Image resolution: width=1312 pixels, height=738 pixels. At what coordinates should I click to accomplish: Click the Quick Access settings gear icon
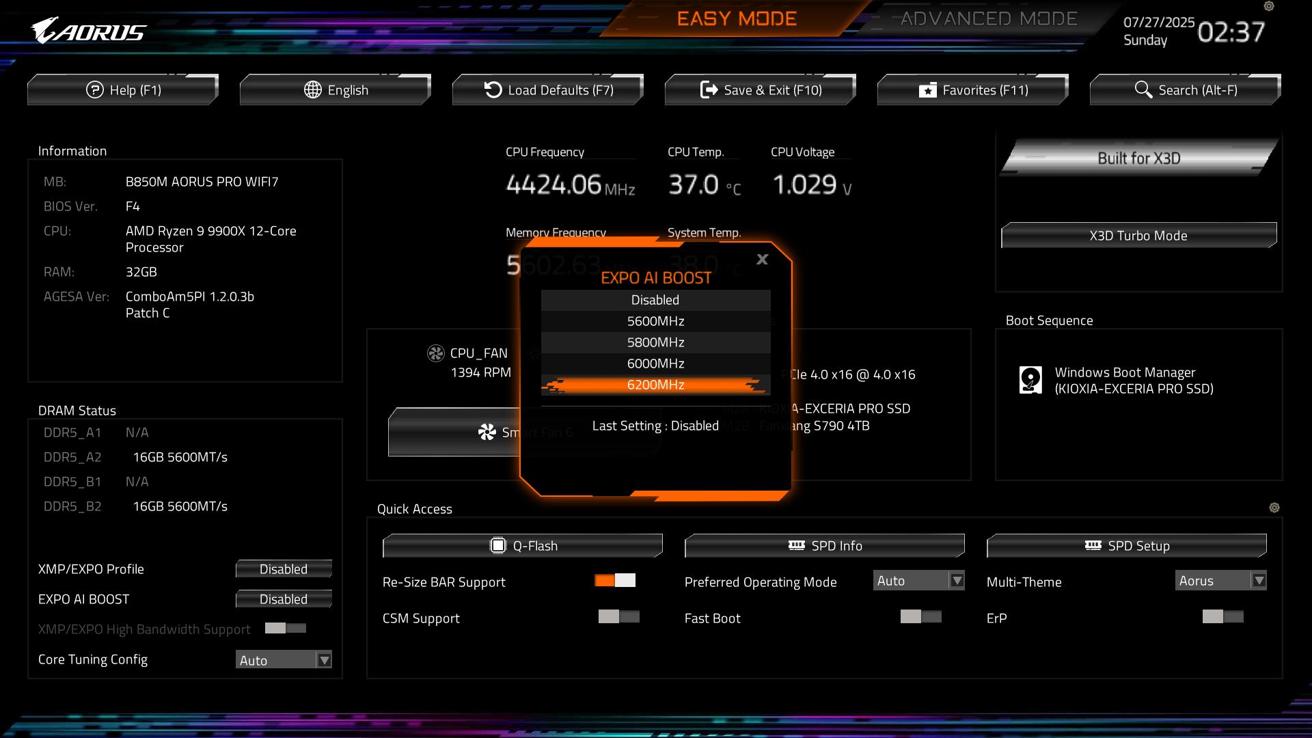[x=1274, y=508]
